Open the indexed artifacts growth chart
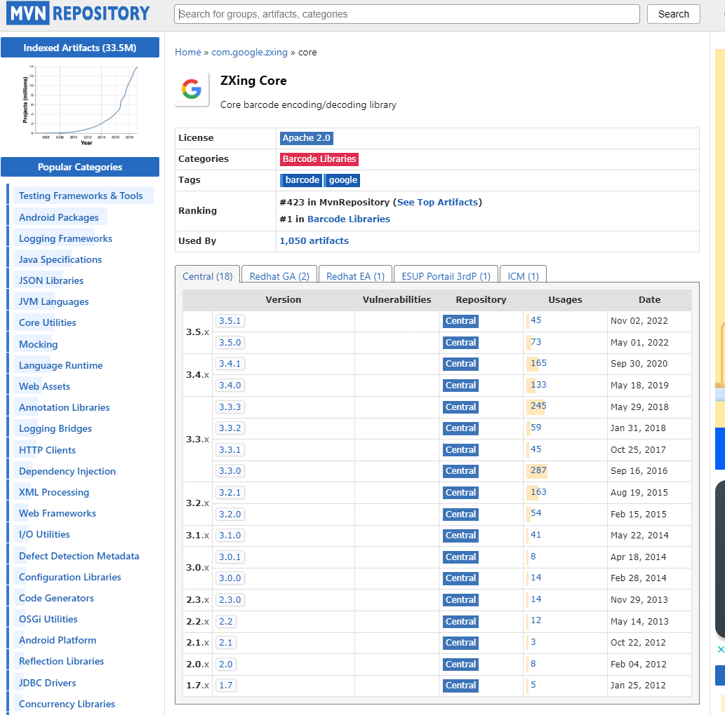This screenshot has width=725, height=715. (80, 105)
